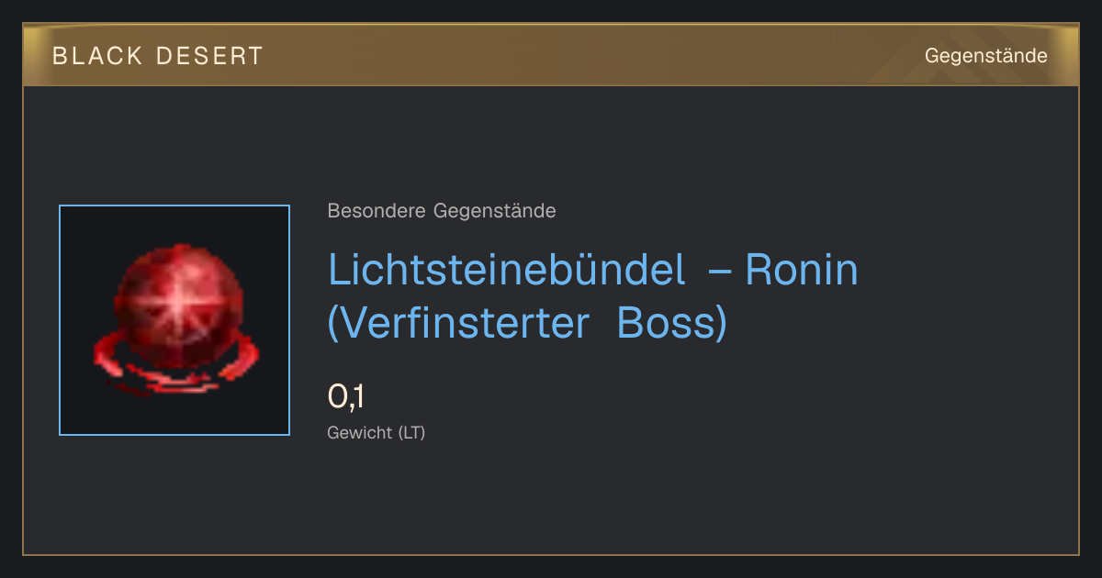Click the empty dark card area below Gewicht
1102x578 pixels.
(x=551, y=500)
